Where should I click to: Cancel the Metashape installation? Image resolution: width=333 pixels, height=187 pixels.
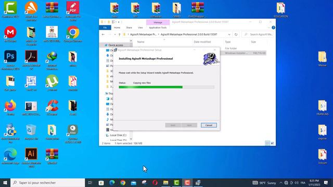(x=209, y=125)
